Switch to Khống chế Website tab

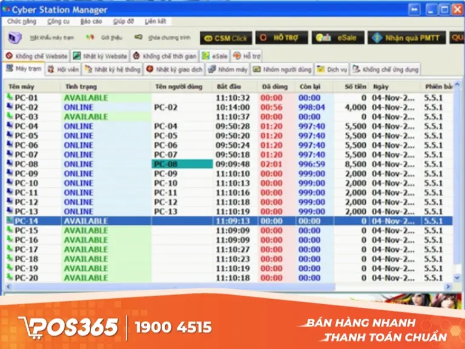coord(37,56)
